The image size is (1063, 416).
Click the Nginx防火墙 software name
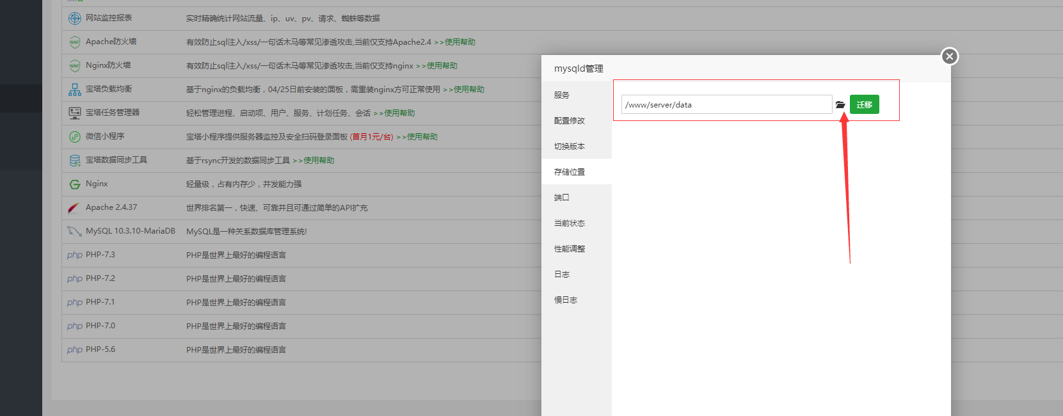click(108, 65)
